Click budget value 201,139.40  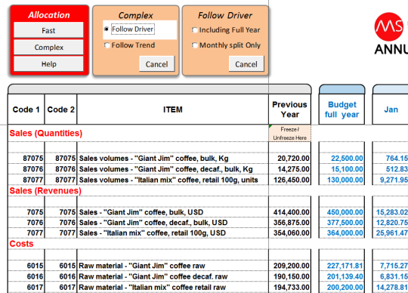click(342, 276)
